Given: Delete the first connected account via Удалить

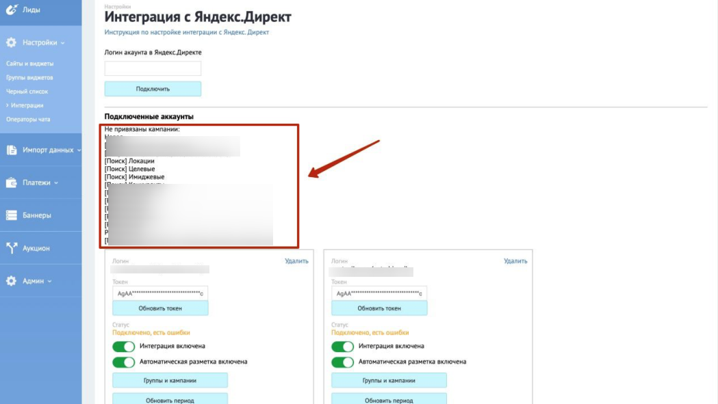Looking at the screenshot, I should (x=297, y=261).
